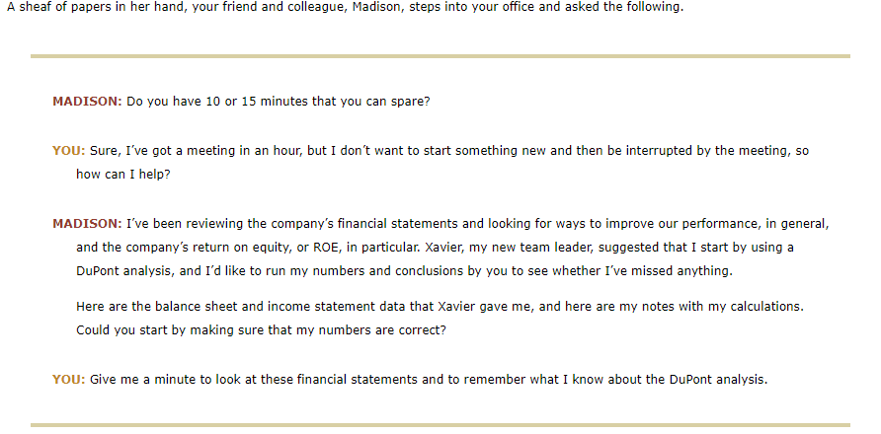The width and height of the screenshot is (881, 434).
Task: Click the first MADISON speaker label
Action: [87, 102]
